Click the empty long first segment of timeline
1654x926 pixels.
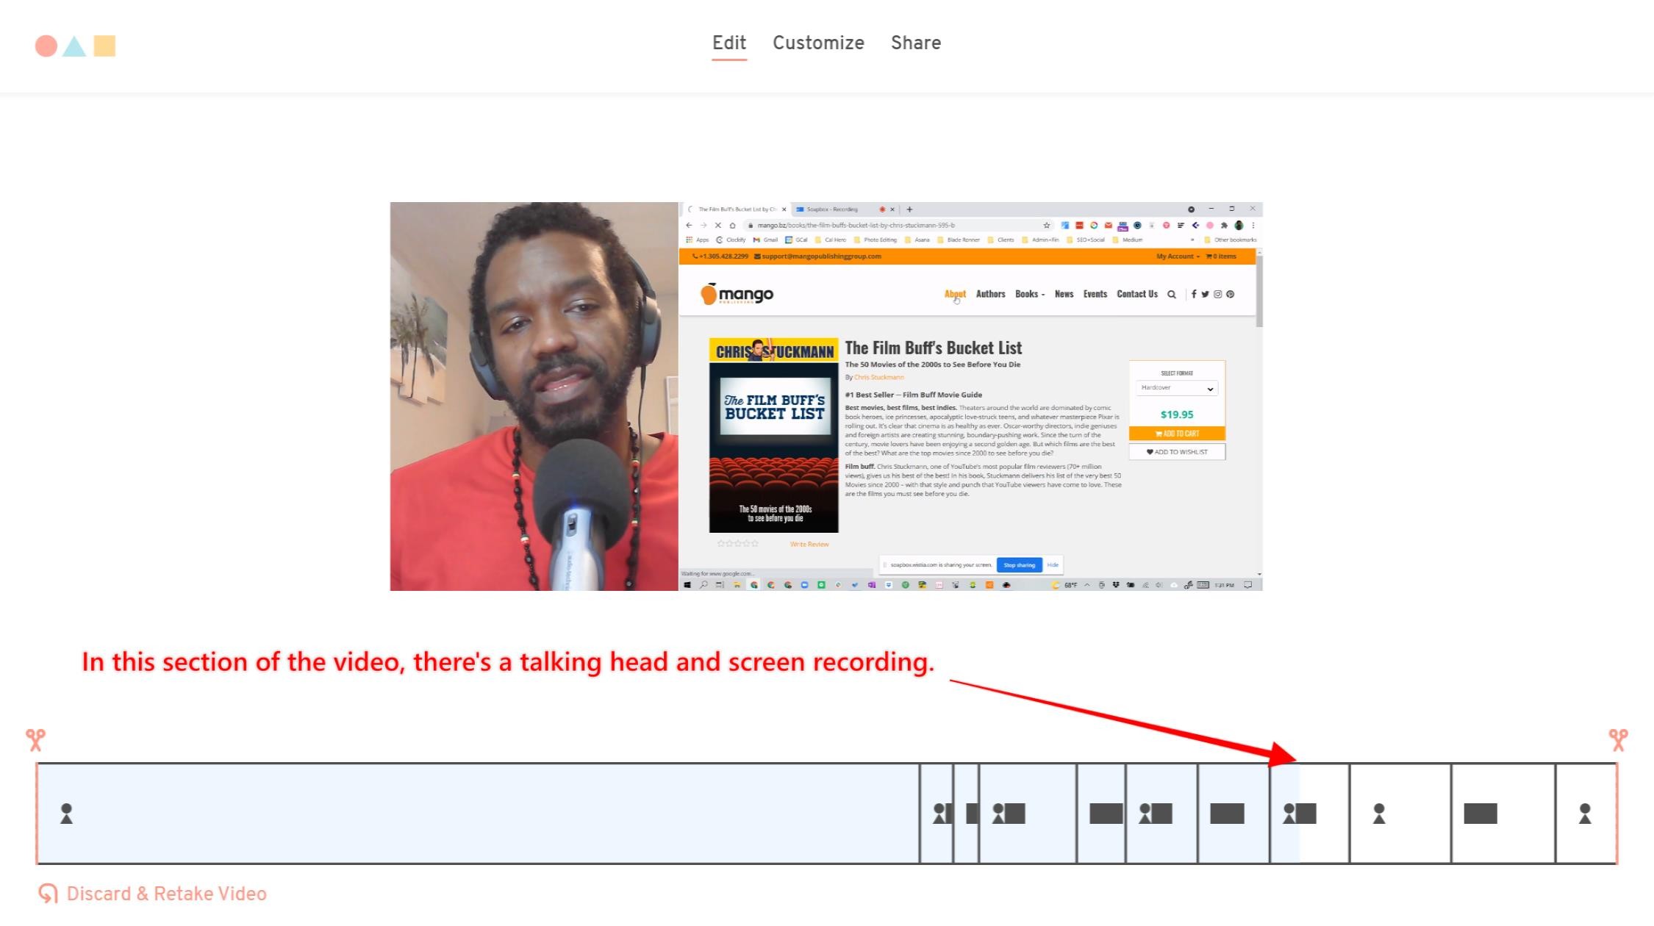pos(478,814)
